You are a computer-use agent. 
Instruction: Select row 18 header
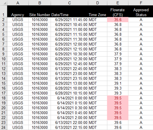coord(3,98)
